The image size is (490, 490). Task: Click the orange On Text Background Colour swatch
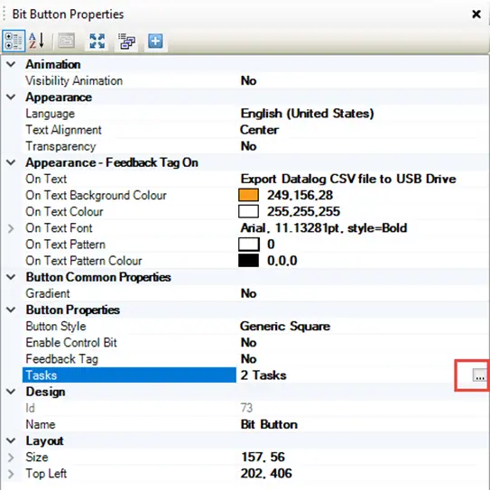248,195
